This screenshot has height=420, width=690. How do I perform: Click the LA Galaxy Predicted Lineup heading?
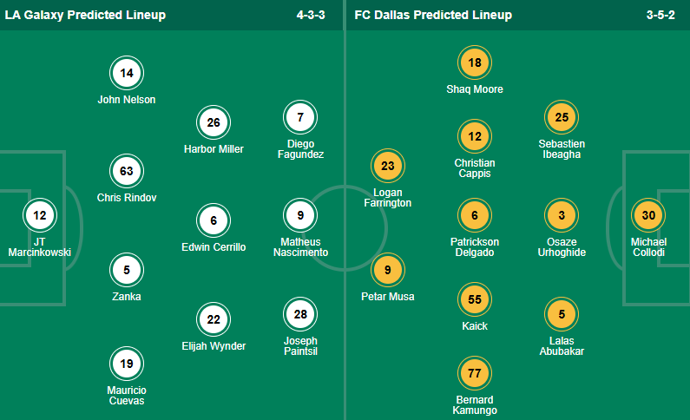coord(85,15)
